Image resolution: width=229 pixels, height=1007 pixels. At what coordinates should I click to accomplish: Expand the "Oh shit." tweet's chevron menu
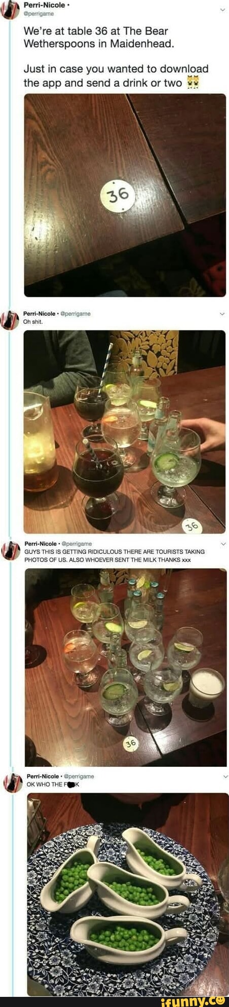click(221, 314)
